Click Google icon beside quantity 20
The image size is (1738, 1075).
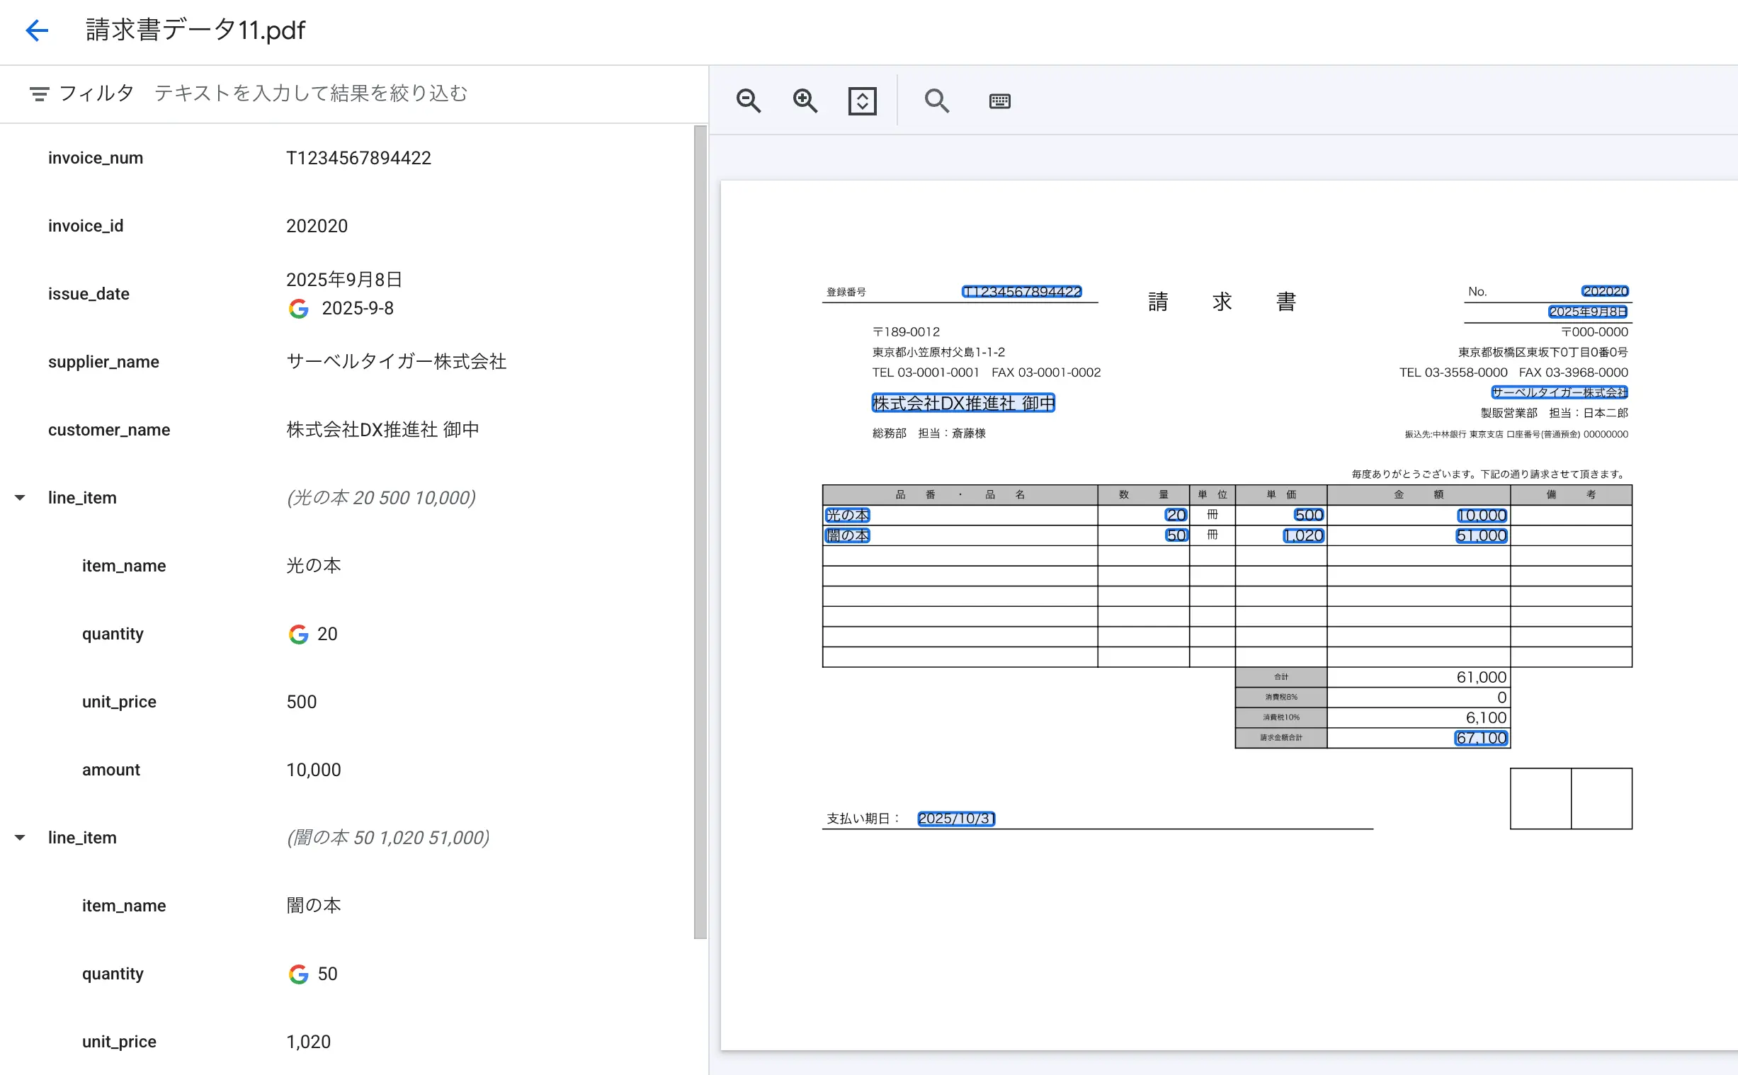tap(299, 635)
